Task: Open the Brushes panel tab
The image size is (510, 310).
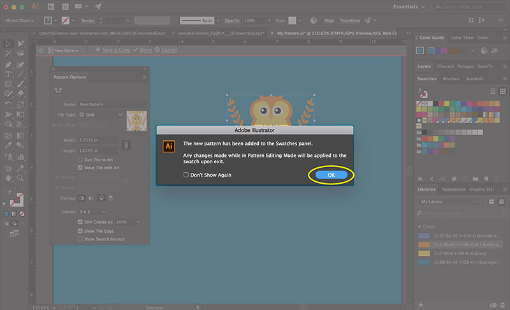Action: tap(451, 78)
